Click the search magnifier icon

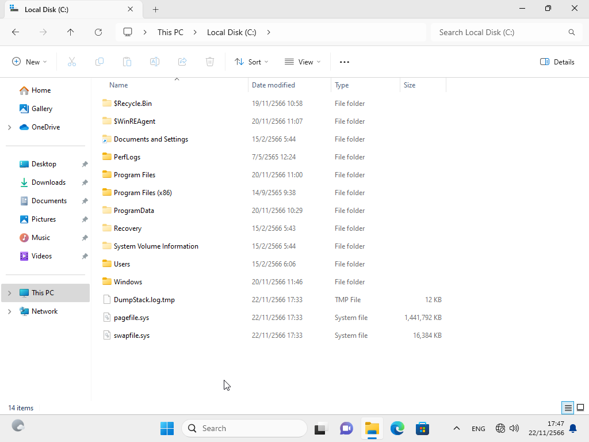tap(571, 32)
